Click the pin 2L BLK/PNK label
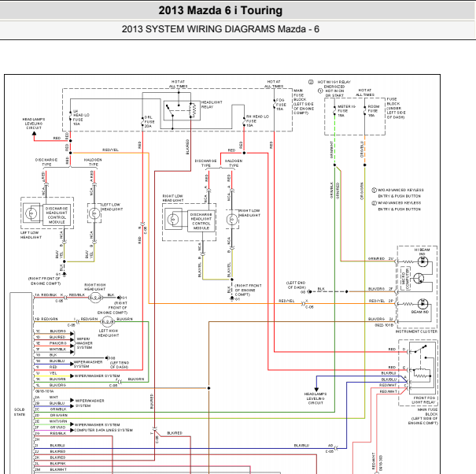The width and height of the screenshot is (476, 474). tap(50, 464)
